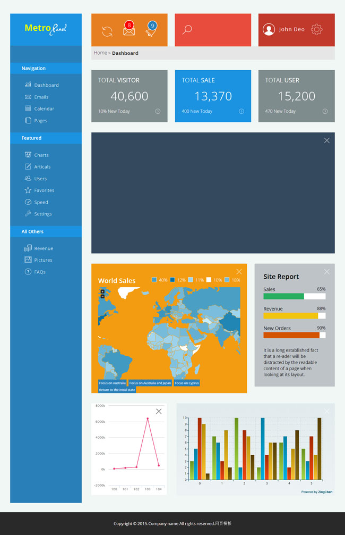Viewport: 345px width, 535px height.
Task: Click the John Deo user avatar
Action: (x=269, y=29)
